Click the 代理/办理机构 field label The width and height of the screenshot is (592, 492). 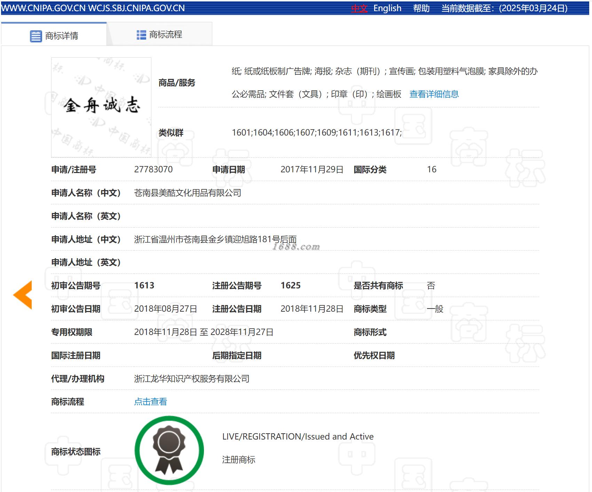click(78, 379)
